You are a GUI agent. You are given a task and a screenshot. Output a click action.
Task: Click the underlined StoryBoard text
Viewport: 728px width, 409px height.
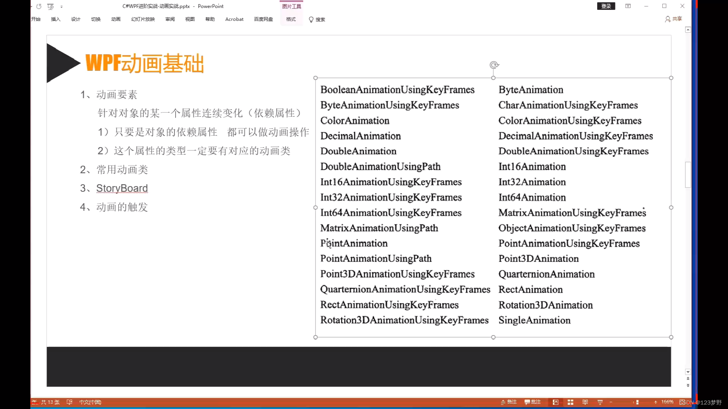(122, 188)
